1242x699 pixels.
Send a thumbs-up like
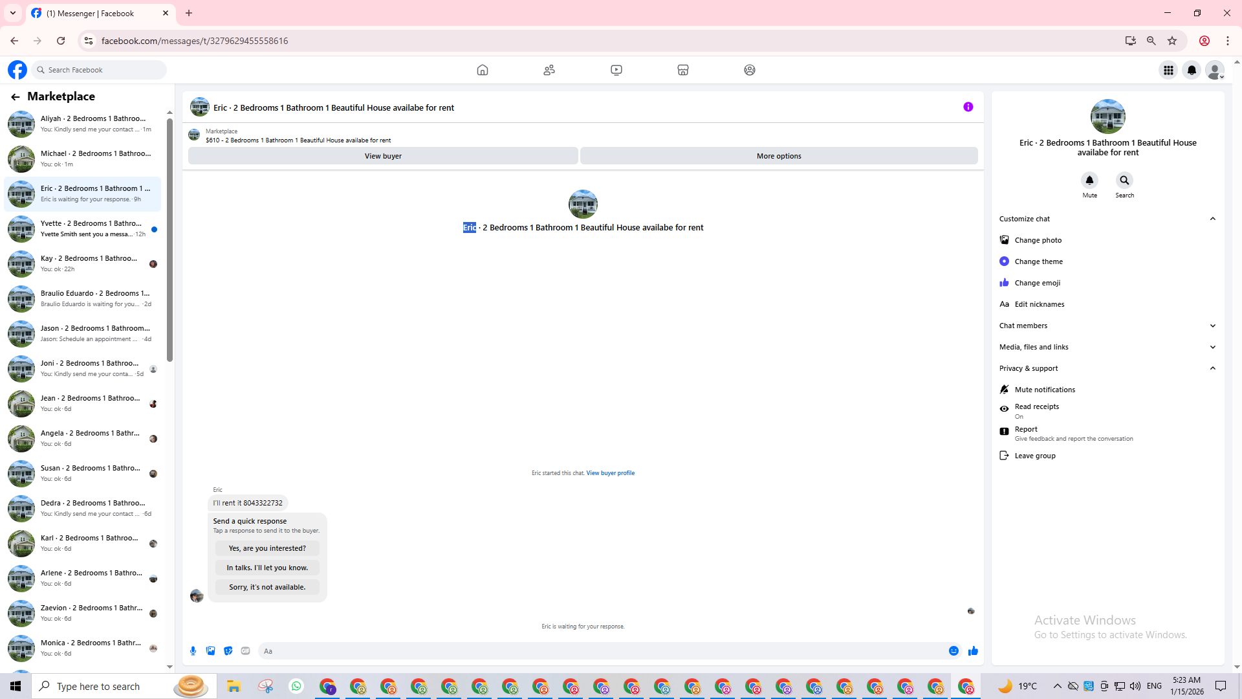tap(973, 651)
